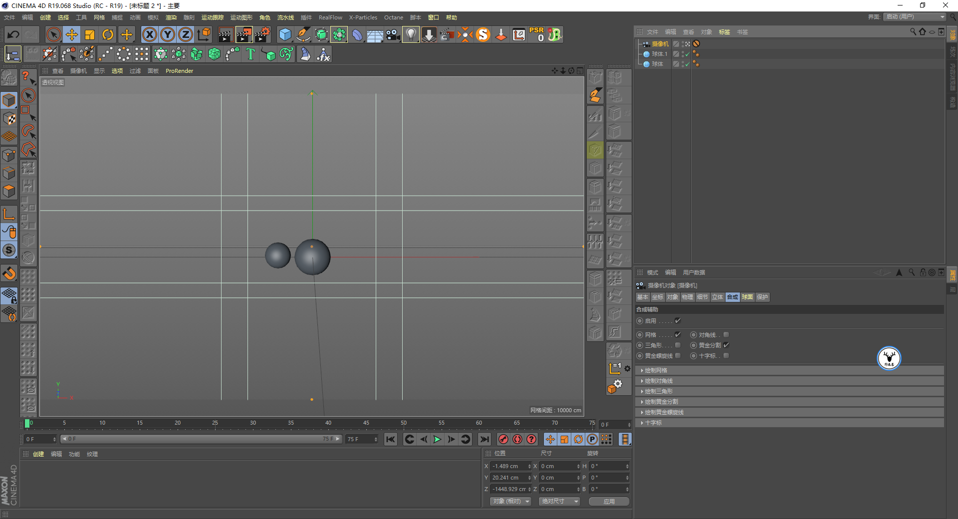Image resolution: width=958 pixels, height=519 pixels.
Task: Check the 三角形 (Triangles) checkbox
Action: point(678,345)
